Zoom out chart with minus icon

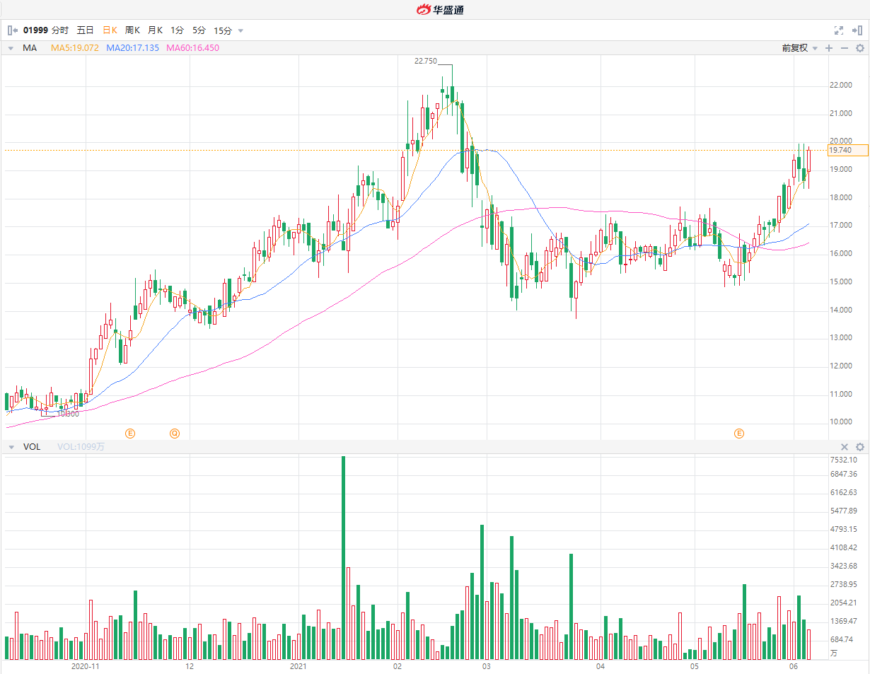(844, 48)
